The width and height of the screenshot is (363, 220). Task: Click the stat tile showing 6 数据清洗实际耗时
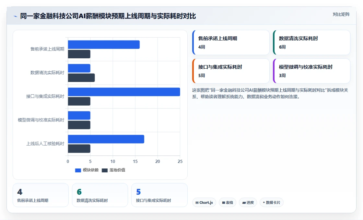coord(100,195)
